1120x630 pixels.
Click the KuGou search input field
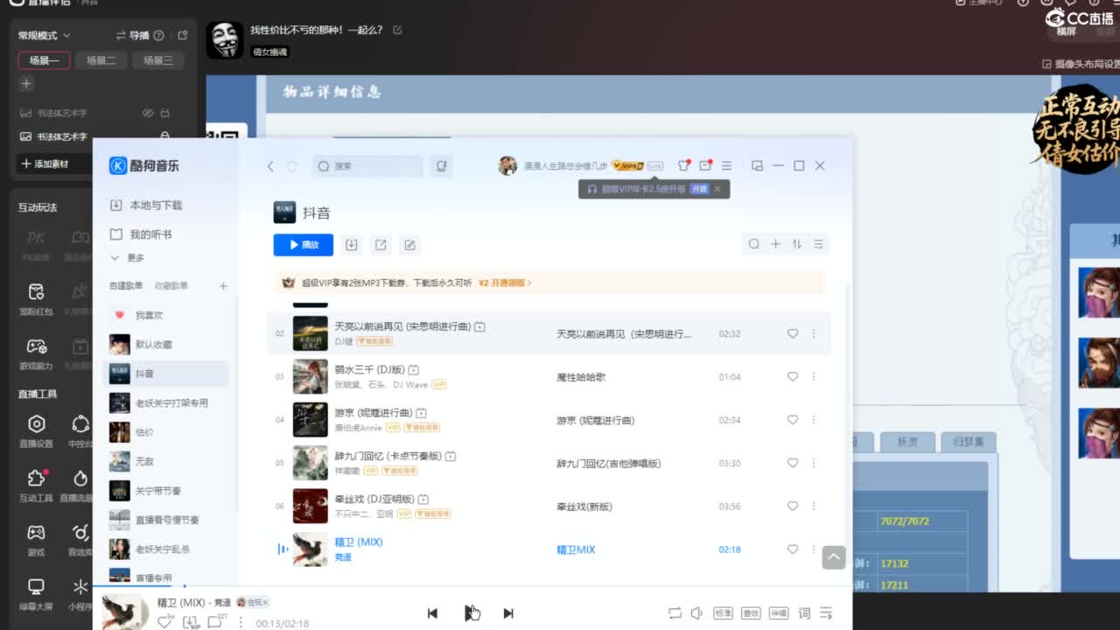pyautogui.click(x=367, y=166)
